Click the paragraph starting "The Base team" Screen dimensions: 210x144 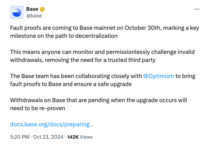pos(101,80)
